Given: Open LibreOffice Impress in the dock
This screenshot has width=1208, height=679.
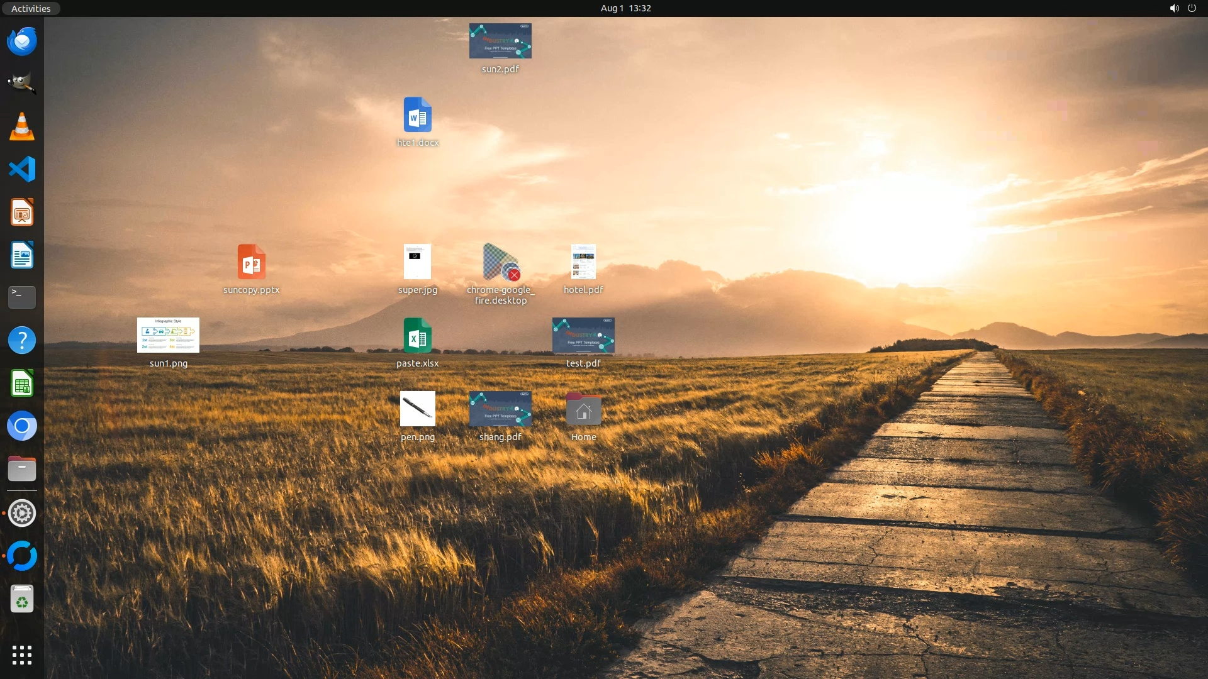Looking at the screenshot, I should click(x=22, y=213).
